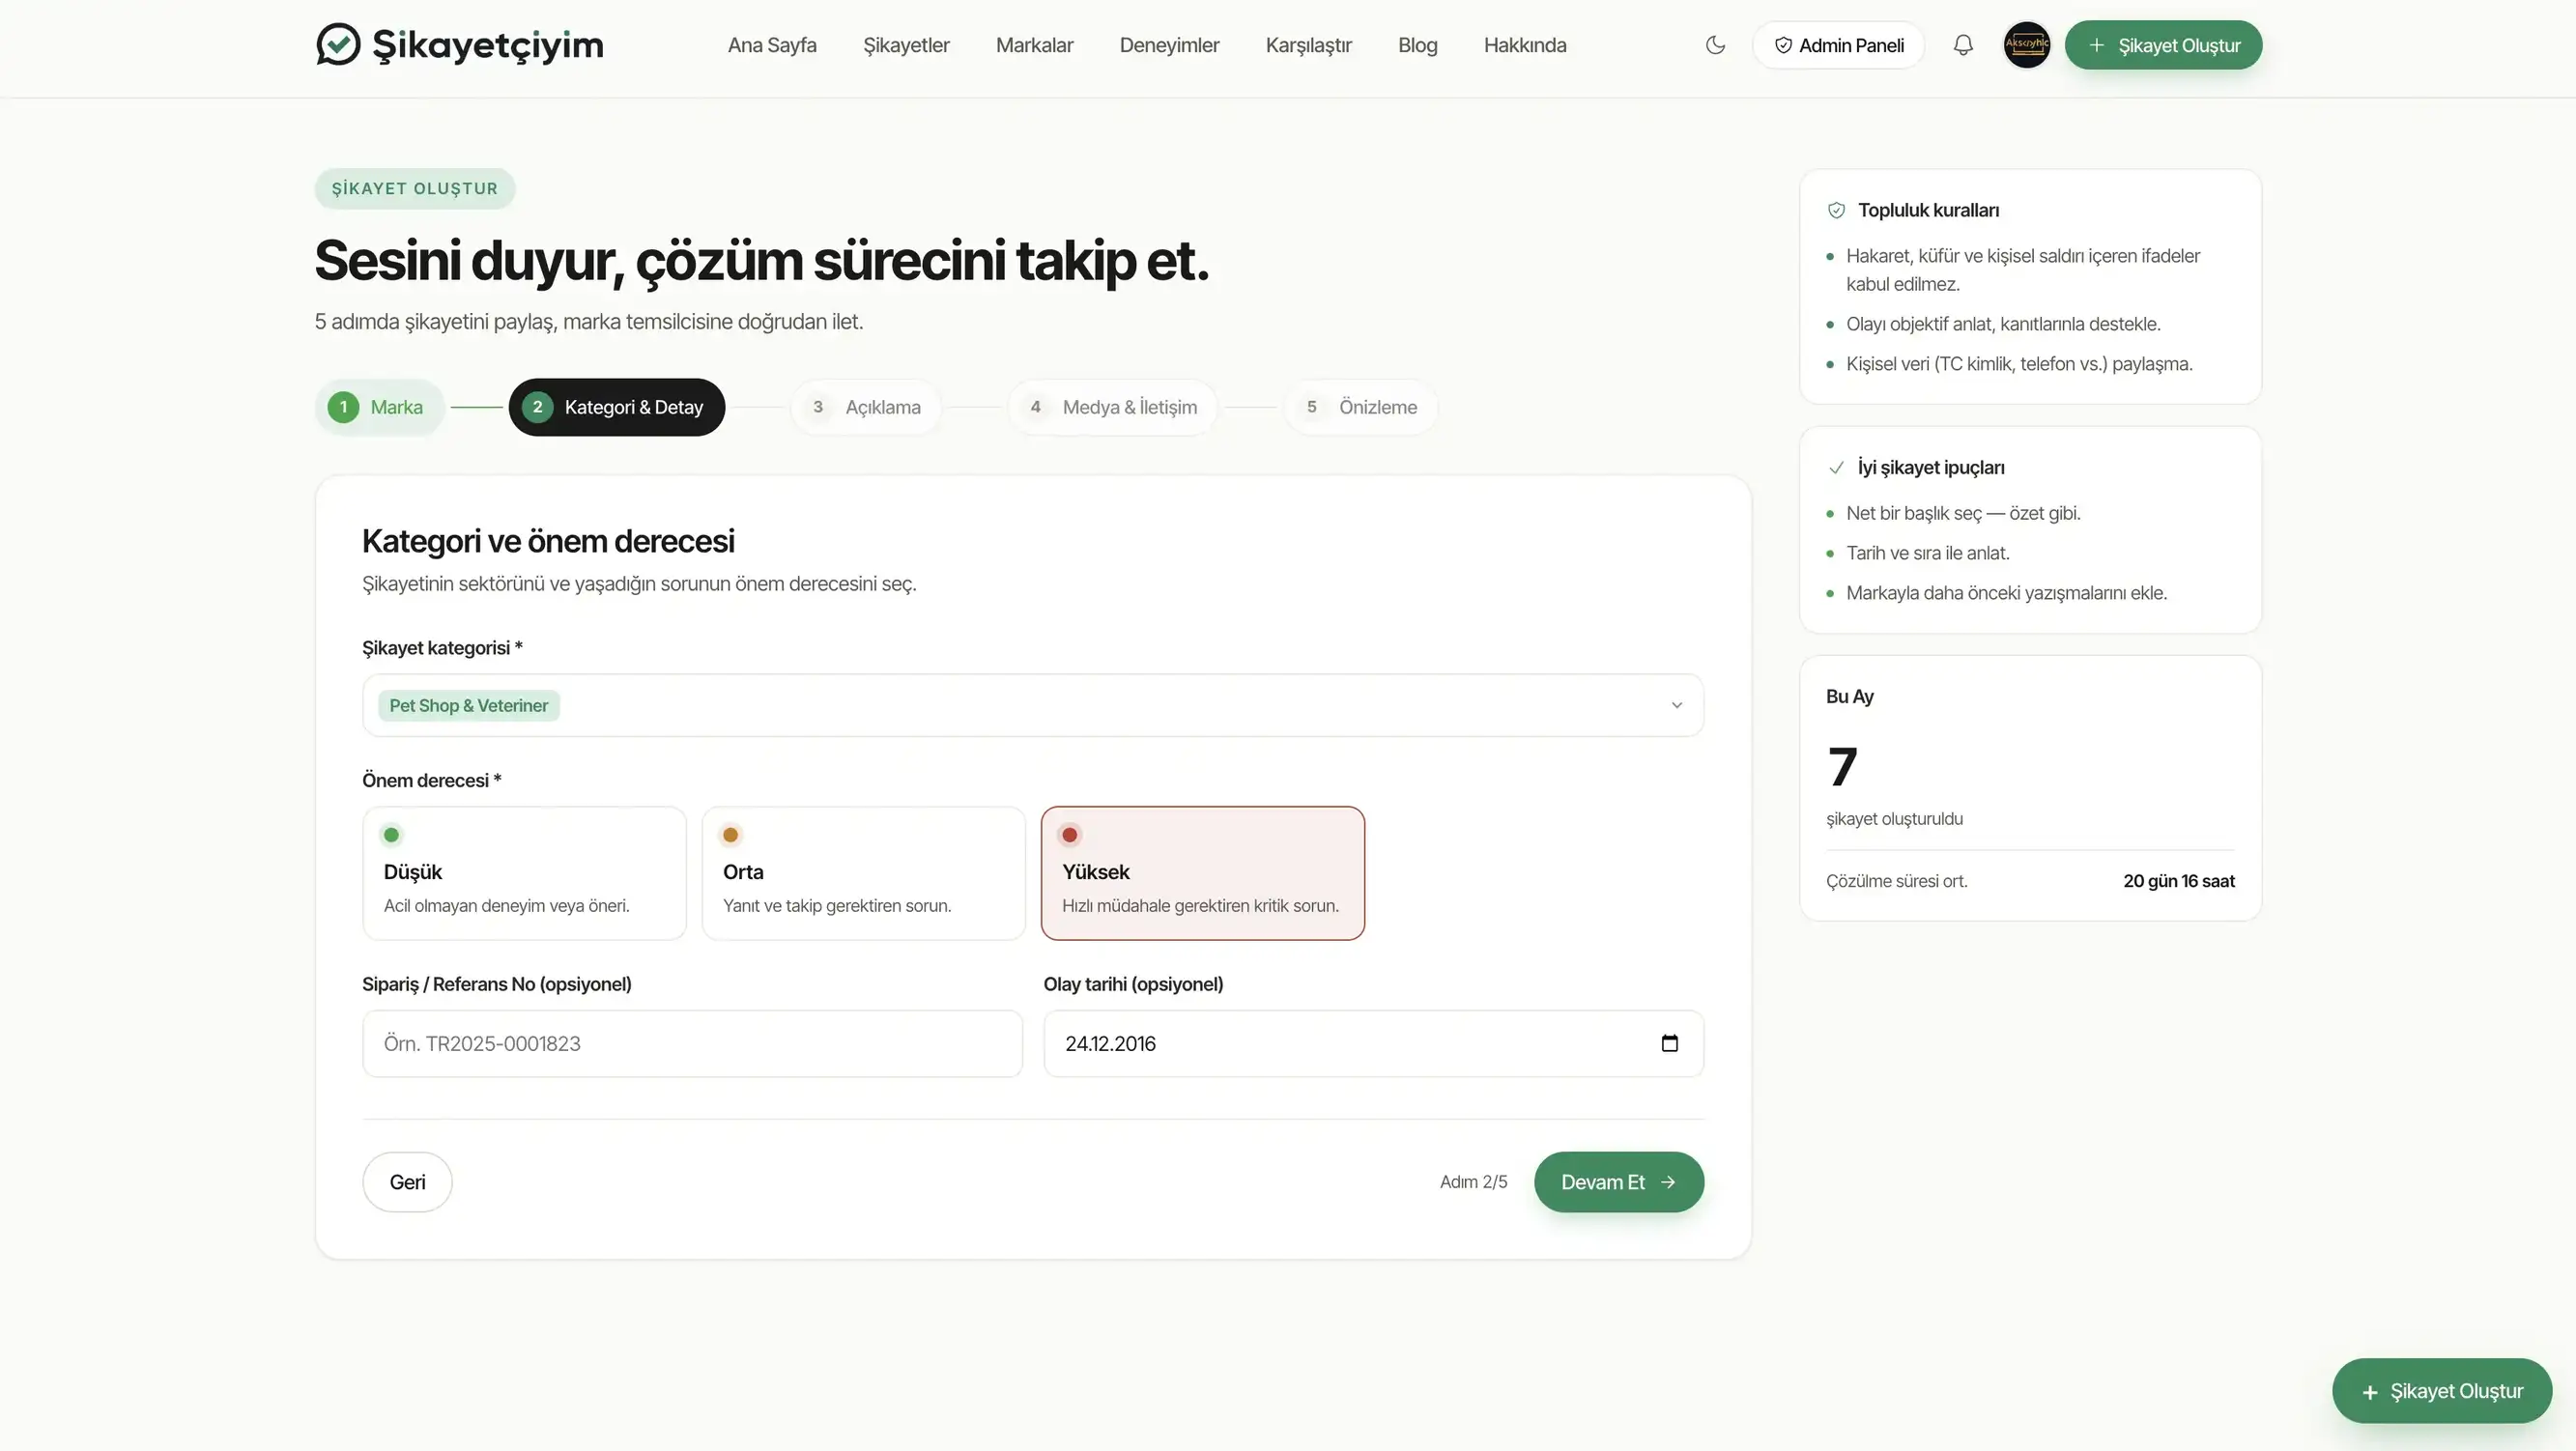Jump to step 5 Önizleme
The width and height of the screenshot is (2576, 1451).
click(x=1361, y=407)
